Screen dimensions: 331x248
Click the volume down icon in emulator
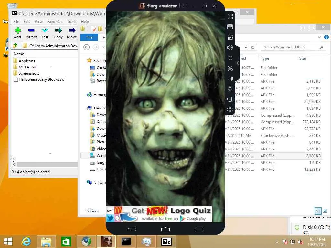pyautogui.click(x=230, y=58)
